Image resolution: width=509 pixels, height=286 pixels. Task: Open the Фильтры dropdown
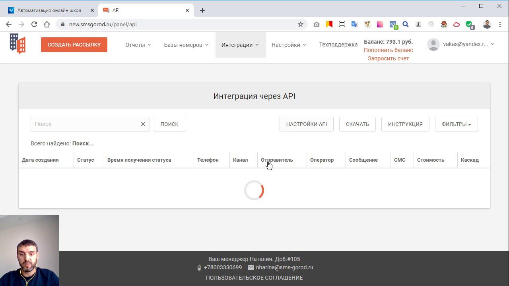[456, 124]
